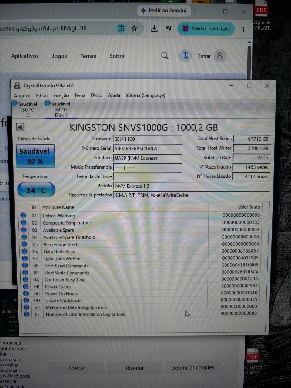Click the status dot for Composite Temperature
This screenshot has width=291, height=388.
coord(24,223)
